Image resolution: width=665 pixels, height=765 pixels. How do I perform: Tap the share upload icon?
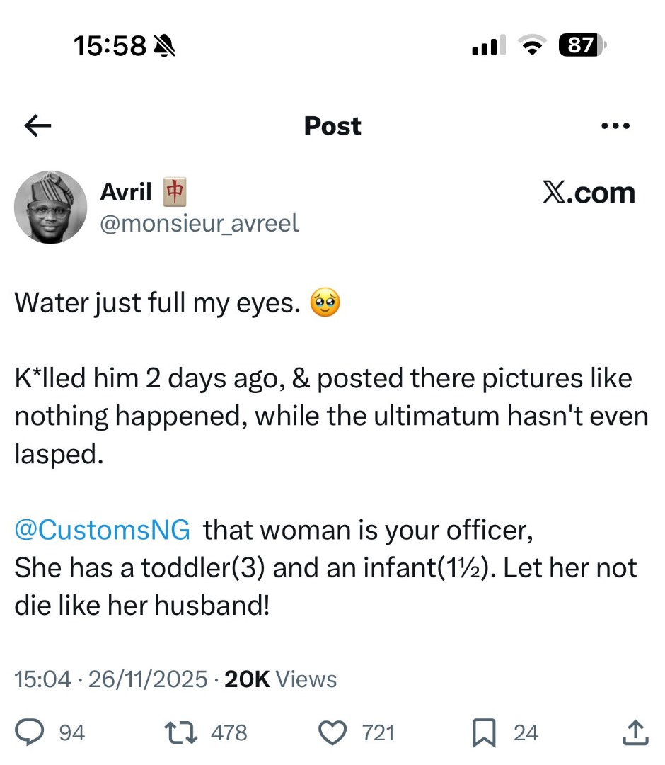(634, 732)
